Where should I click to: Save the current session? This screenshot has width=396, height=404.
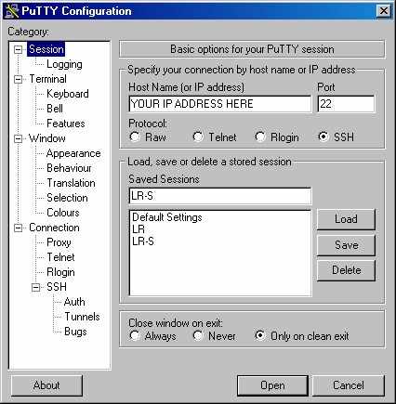click(x=346, y=245)
